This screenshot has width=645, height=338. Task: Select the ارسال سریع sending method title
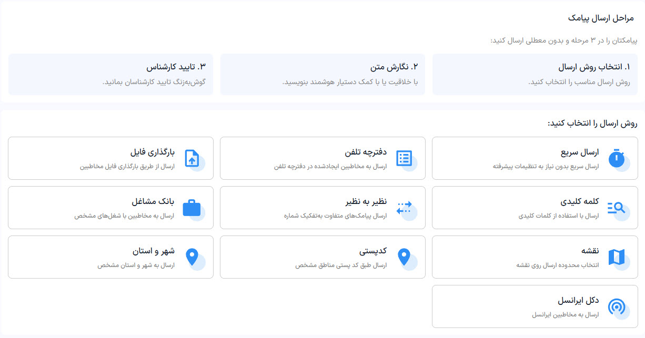pyautogui.click(x=580, y=153)
